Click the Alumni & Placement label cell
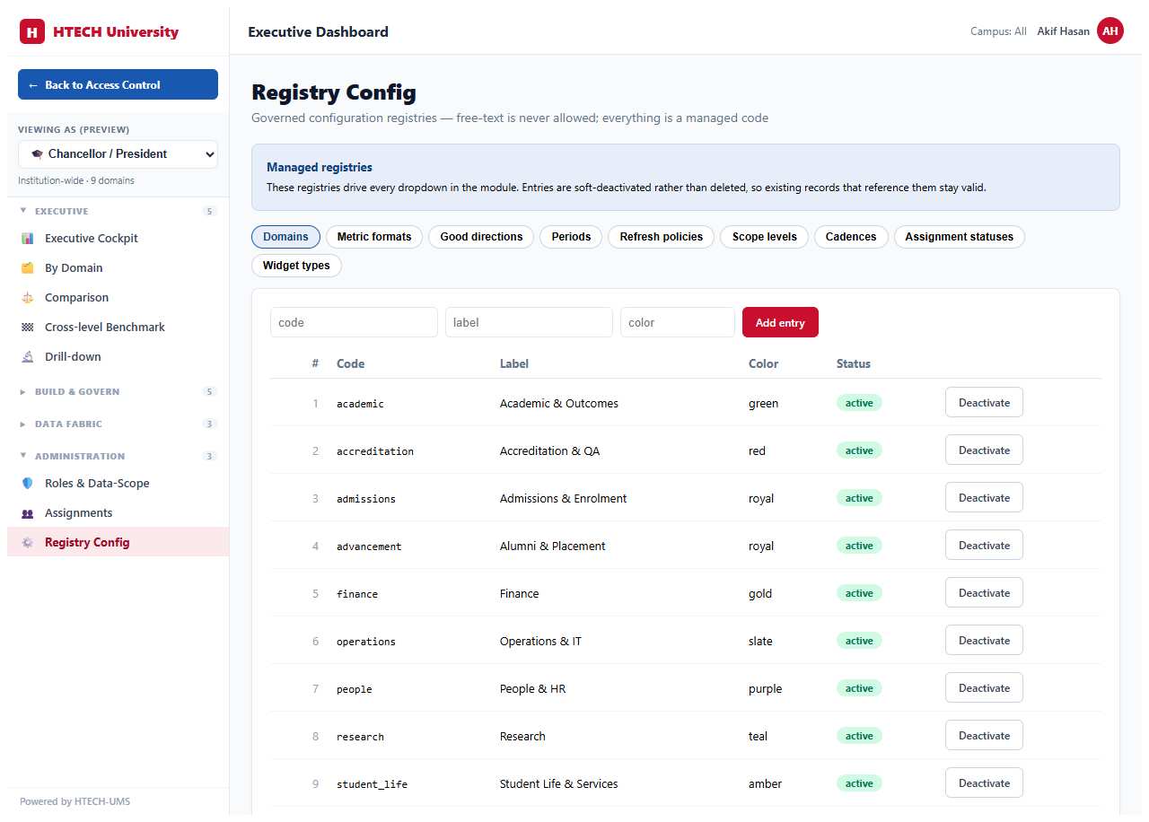 pyautogui.click(x=553, y=547)
